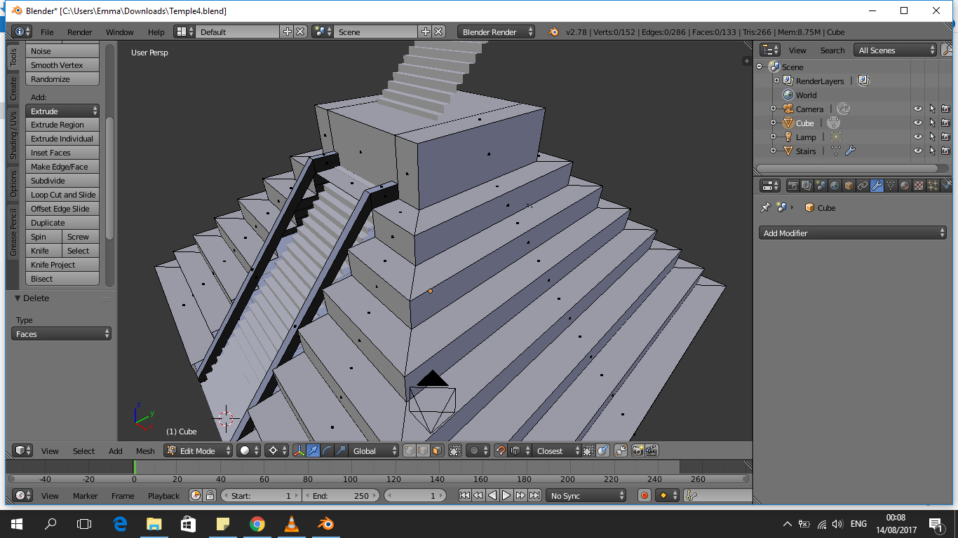Click the snap magnet icon in header
This screenshot has height=538, width=958.
500,450
